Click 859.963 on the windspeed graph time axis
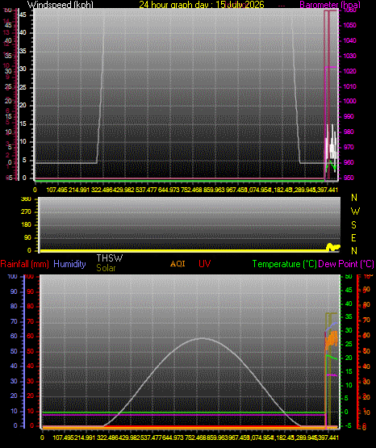The width and height of the screenshot is (376, 448). tap(214, 190)
